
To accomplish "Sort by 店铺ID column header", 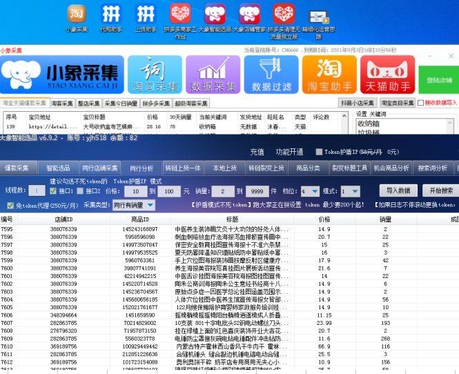I will [64, 219].
